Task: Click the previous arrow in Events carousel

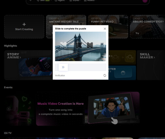Action: click(9, 109)
